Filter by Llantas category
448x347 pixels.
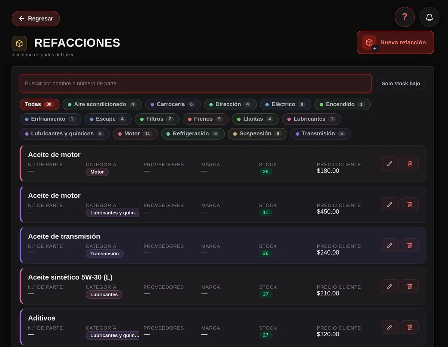pos(255,119)
